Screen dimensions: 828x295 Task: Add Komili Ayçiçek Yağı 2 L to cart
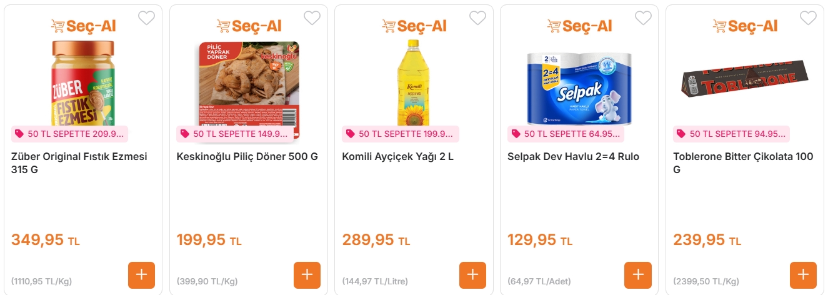point(472,275)
